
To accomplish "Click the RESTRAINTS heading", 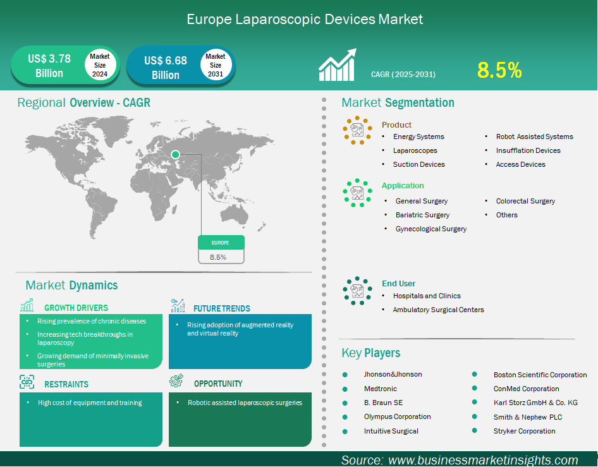I will (66, 384).
